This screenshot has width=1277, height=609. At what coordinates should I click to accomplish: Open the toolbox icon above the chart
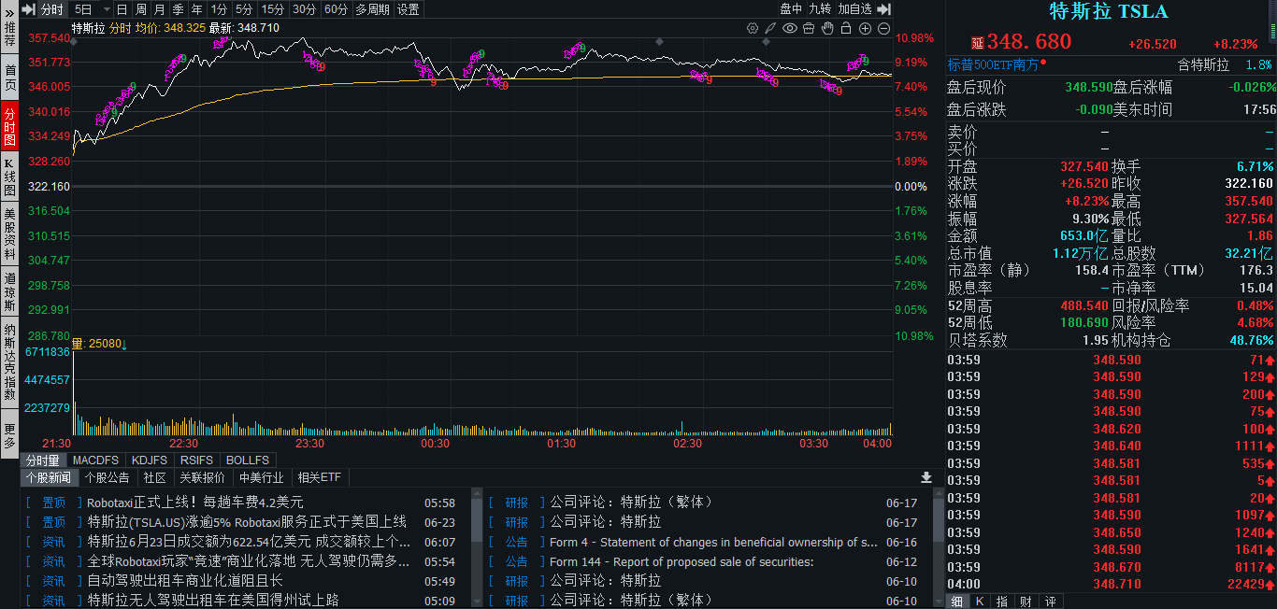[x=808, y=28]
